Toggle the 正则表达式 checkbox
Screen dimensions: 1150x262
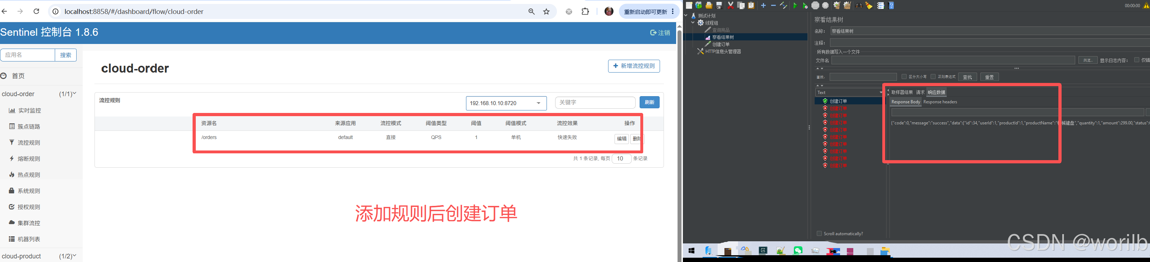click(x=933, y=76)
